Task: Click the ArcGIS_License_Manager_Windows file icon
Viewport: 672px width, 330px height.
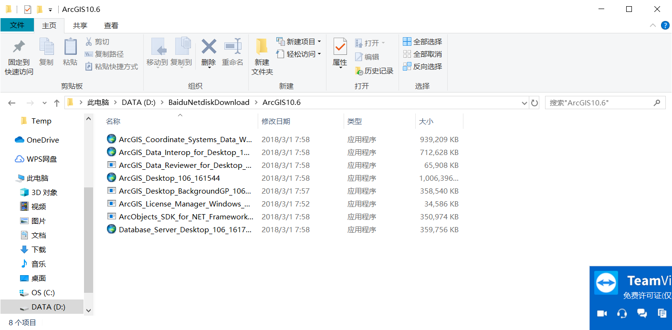Action: pyautogui.click(x=111, y=203)
